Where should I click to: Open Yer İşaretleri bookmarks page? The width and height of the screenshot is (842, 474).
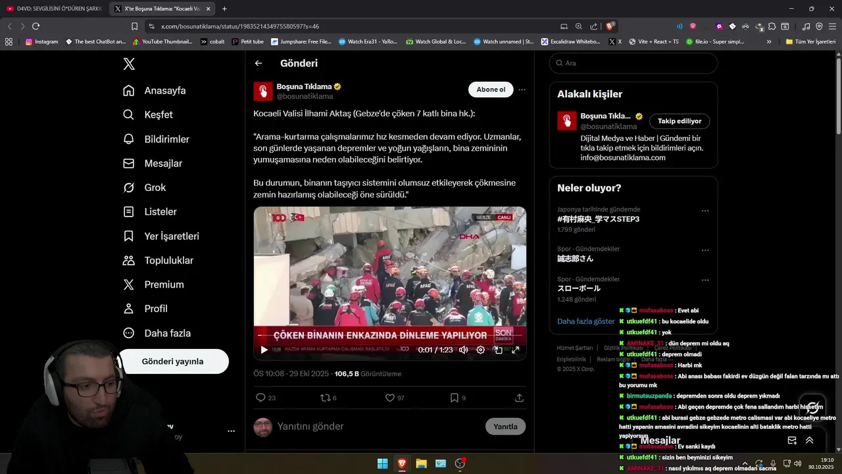pos(161,236)
